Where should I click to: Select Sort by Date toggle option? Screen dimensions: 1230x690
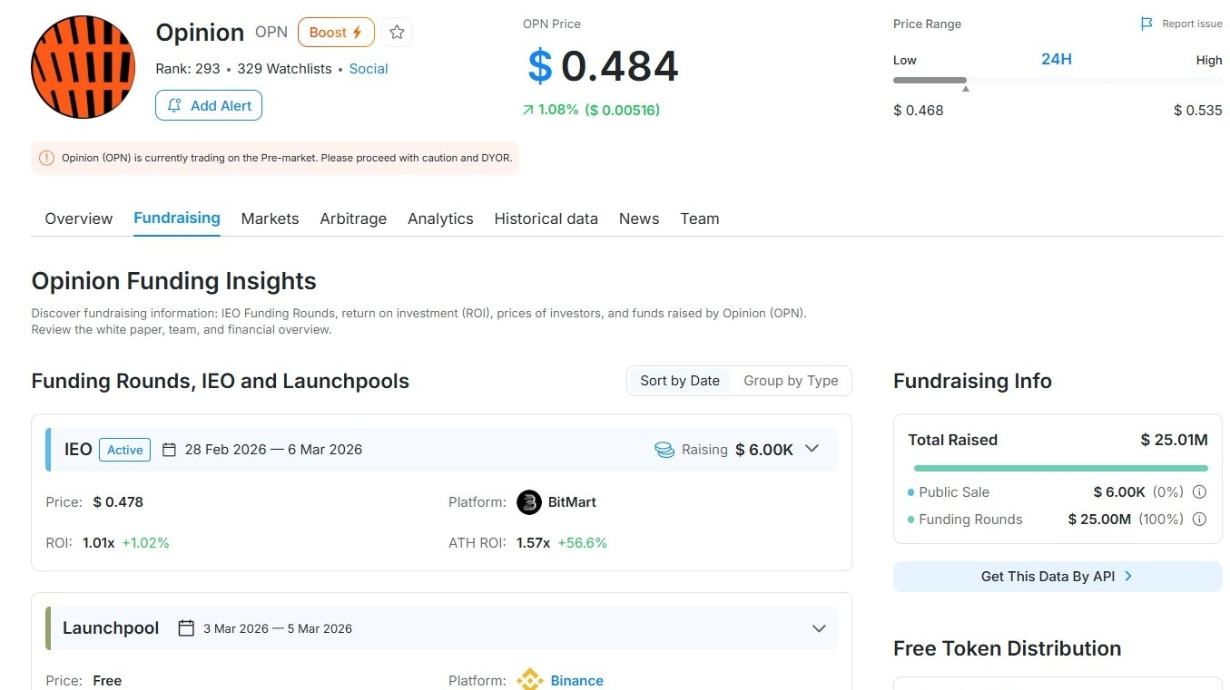[x=680, y=381]
